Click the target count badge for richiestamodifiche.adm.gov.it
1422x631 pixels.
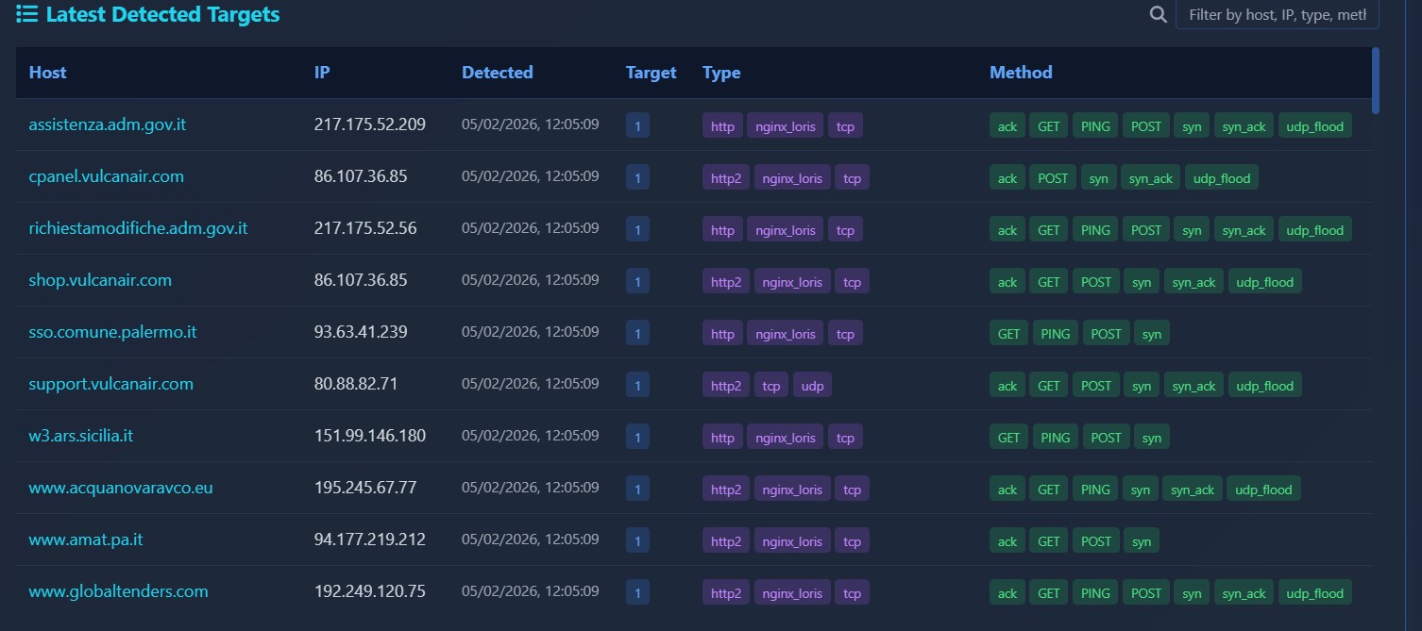(637, 229)
